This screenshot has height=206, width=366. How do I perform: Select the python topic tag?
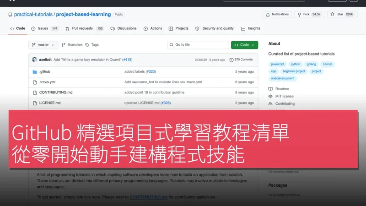pyautogui.click(x=295, y=64)
